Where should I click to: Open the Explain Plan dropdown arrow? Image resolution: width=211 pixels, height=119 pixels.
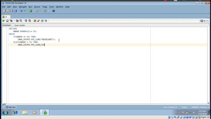(14, 20)
